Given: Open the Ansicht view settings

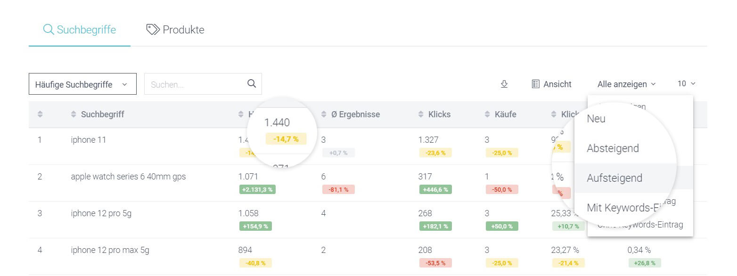Looking at the screenshot, I should coord(552,84).
